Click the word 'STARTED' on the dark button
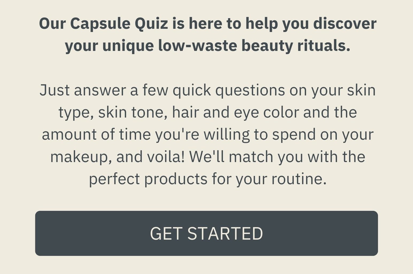This screenshot has width=413, height=274. click(225, 233)
